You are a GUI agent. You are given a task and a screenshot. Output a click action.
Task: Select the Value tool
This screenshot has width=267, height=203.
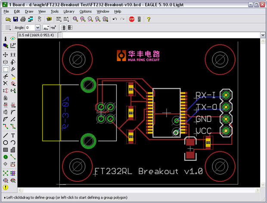coord(13,105)
